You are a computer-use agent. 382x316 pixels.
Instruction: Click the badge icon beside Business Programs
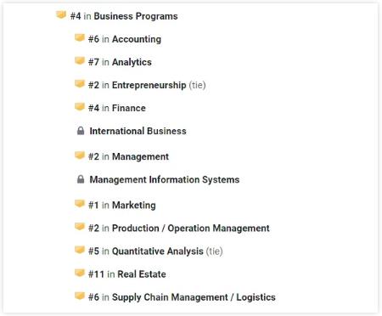tap(61, 14)
